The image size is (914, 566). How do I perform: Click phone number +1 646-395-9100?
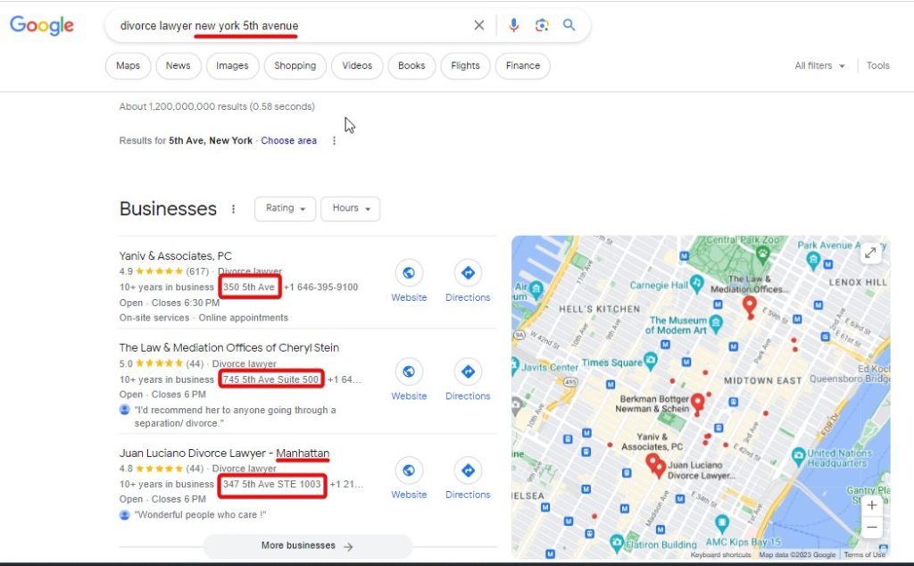click(321, 287)
